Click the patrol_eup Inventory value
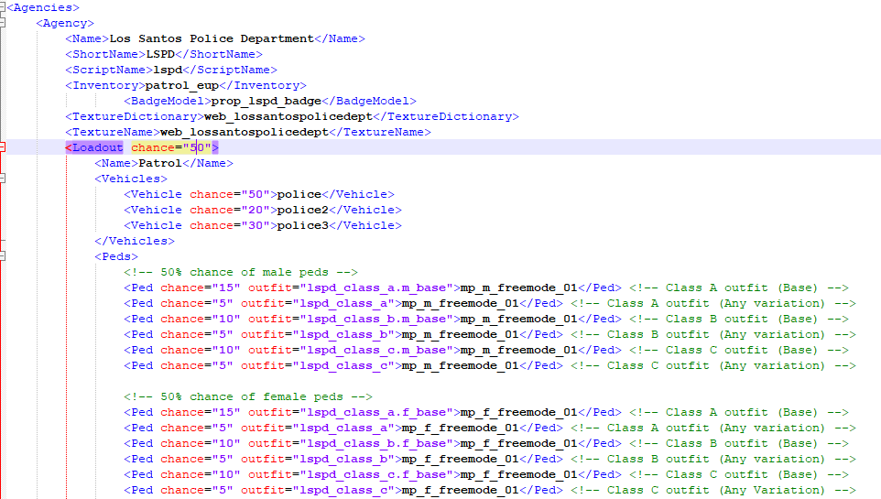881x499 pixels. (x=182, y=85)
